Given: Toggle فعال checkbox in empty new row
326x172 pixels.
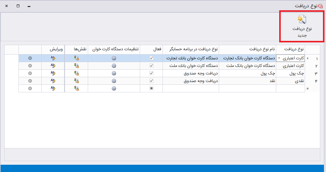Looking at the screenshot, I should coord(152,88).
